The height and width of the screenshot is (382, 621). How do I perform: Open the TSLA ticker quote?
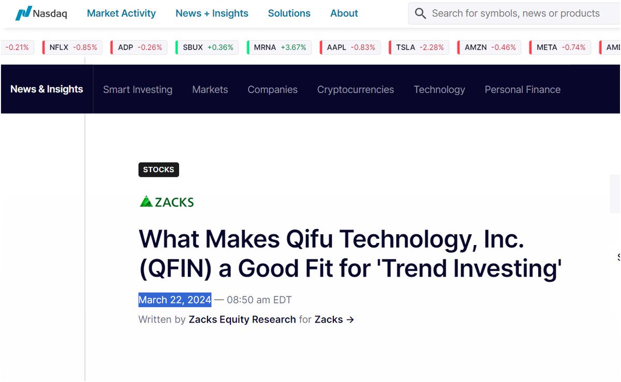click(419, 48)
